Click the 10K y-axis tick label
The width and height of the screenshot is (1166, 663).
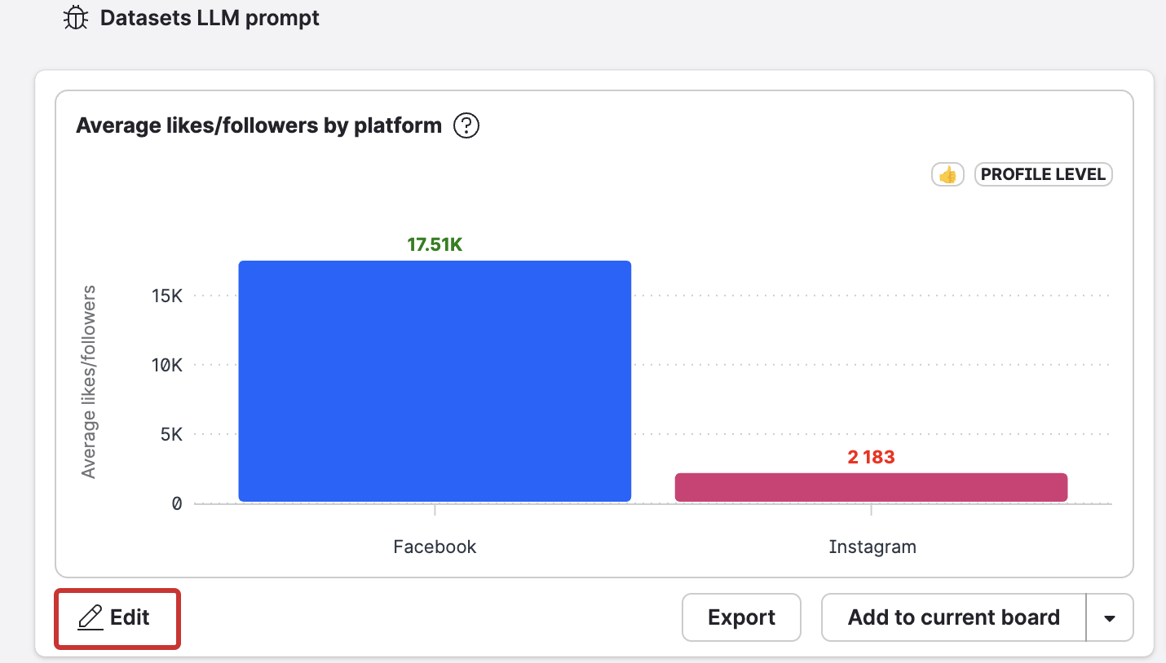coord(166,365)
